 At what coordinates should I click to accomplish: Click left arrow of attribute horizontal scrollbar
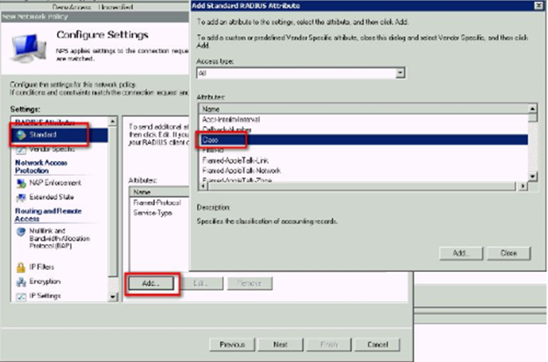203,186
